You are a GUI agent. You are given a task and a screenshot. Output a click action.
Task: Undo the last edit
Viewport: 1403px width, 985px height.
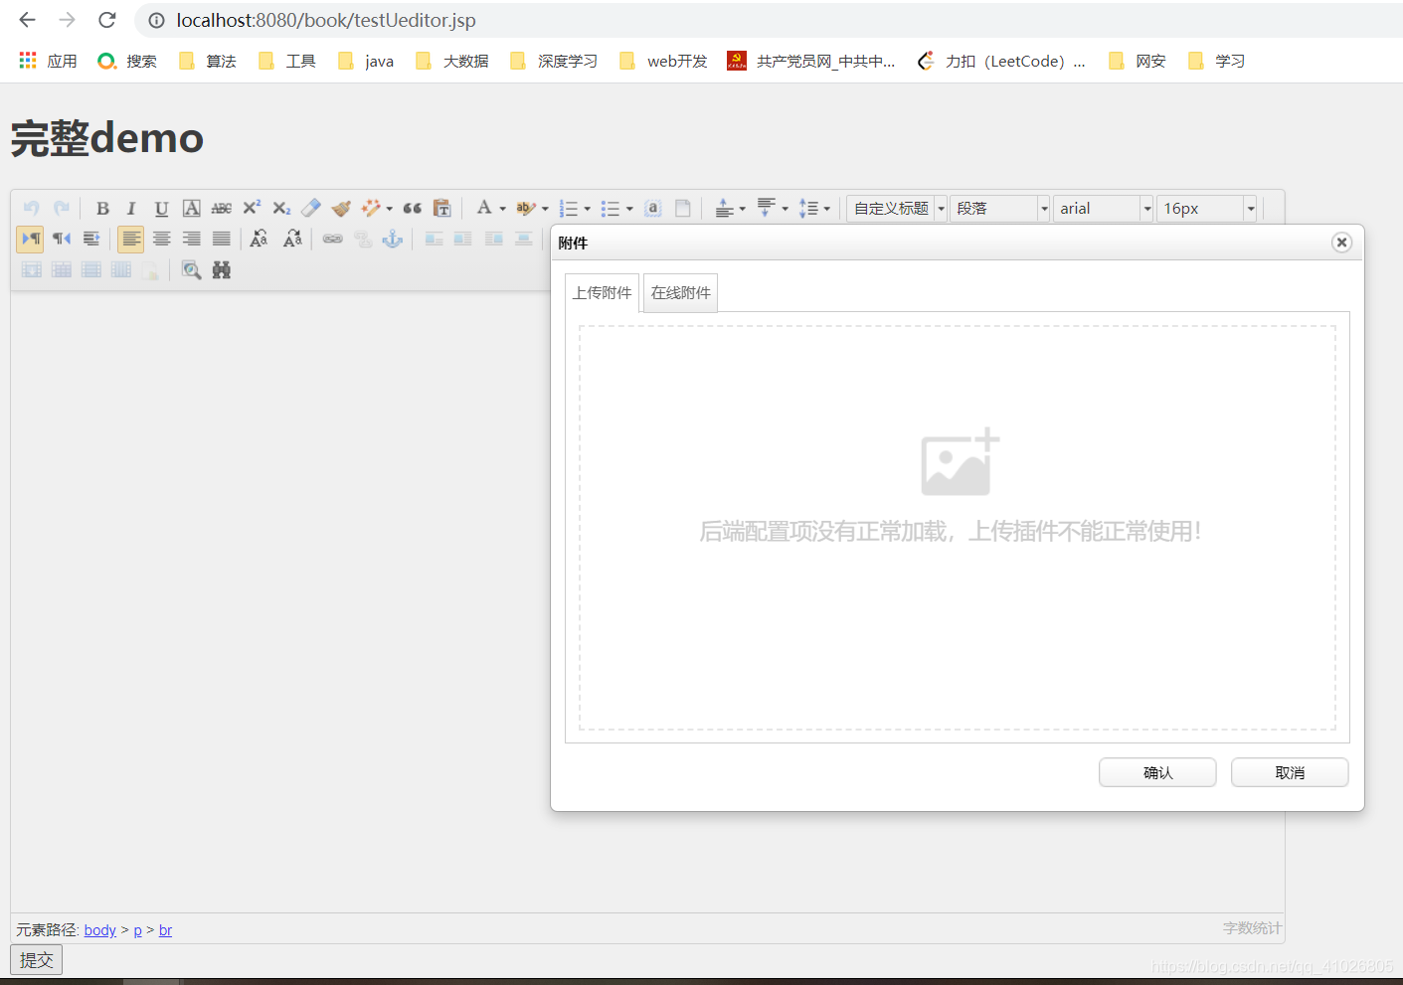(31, 209)
